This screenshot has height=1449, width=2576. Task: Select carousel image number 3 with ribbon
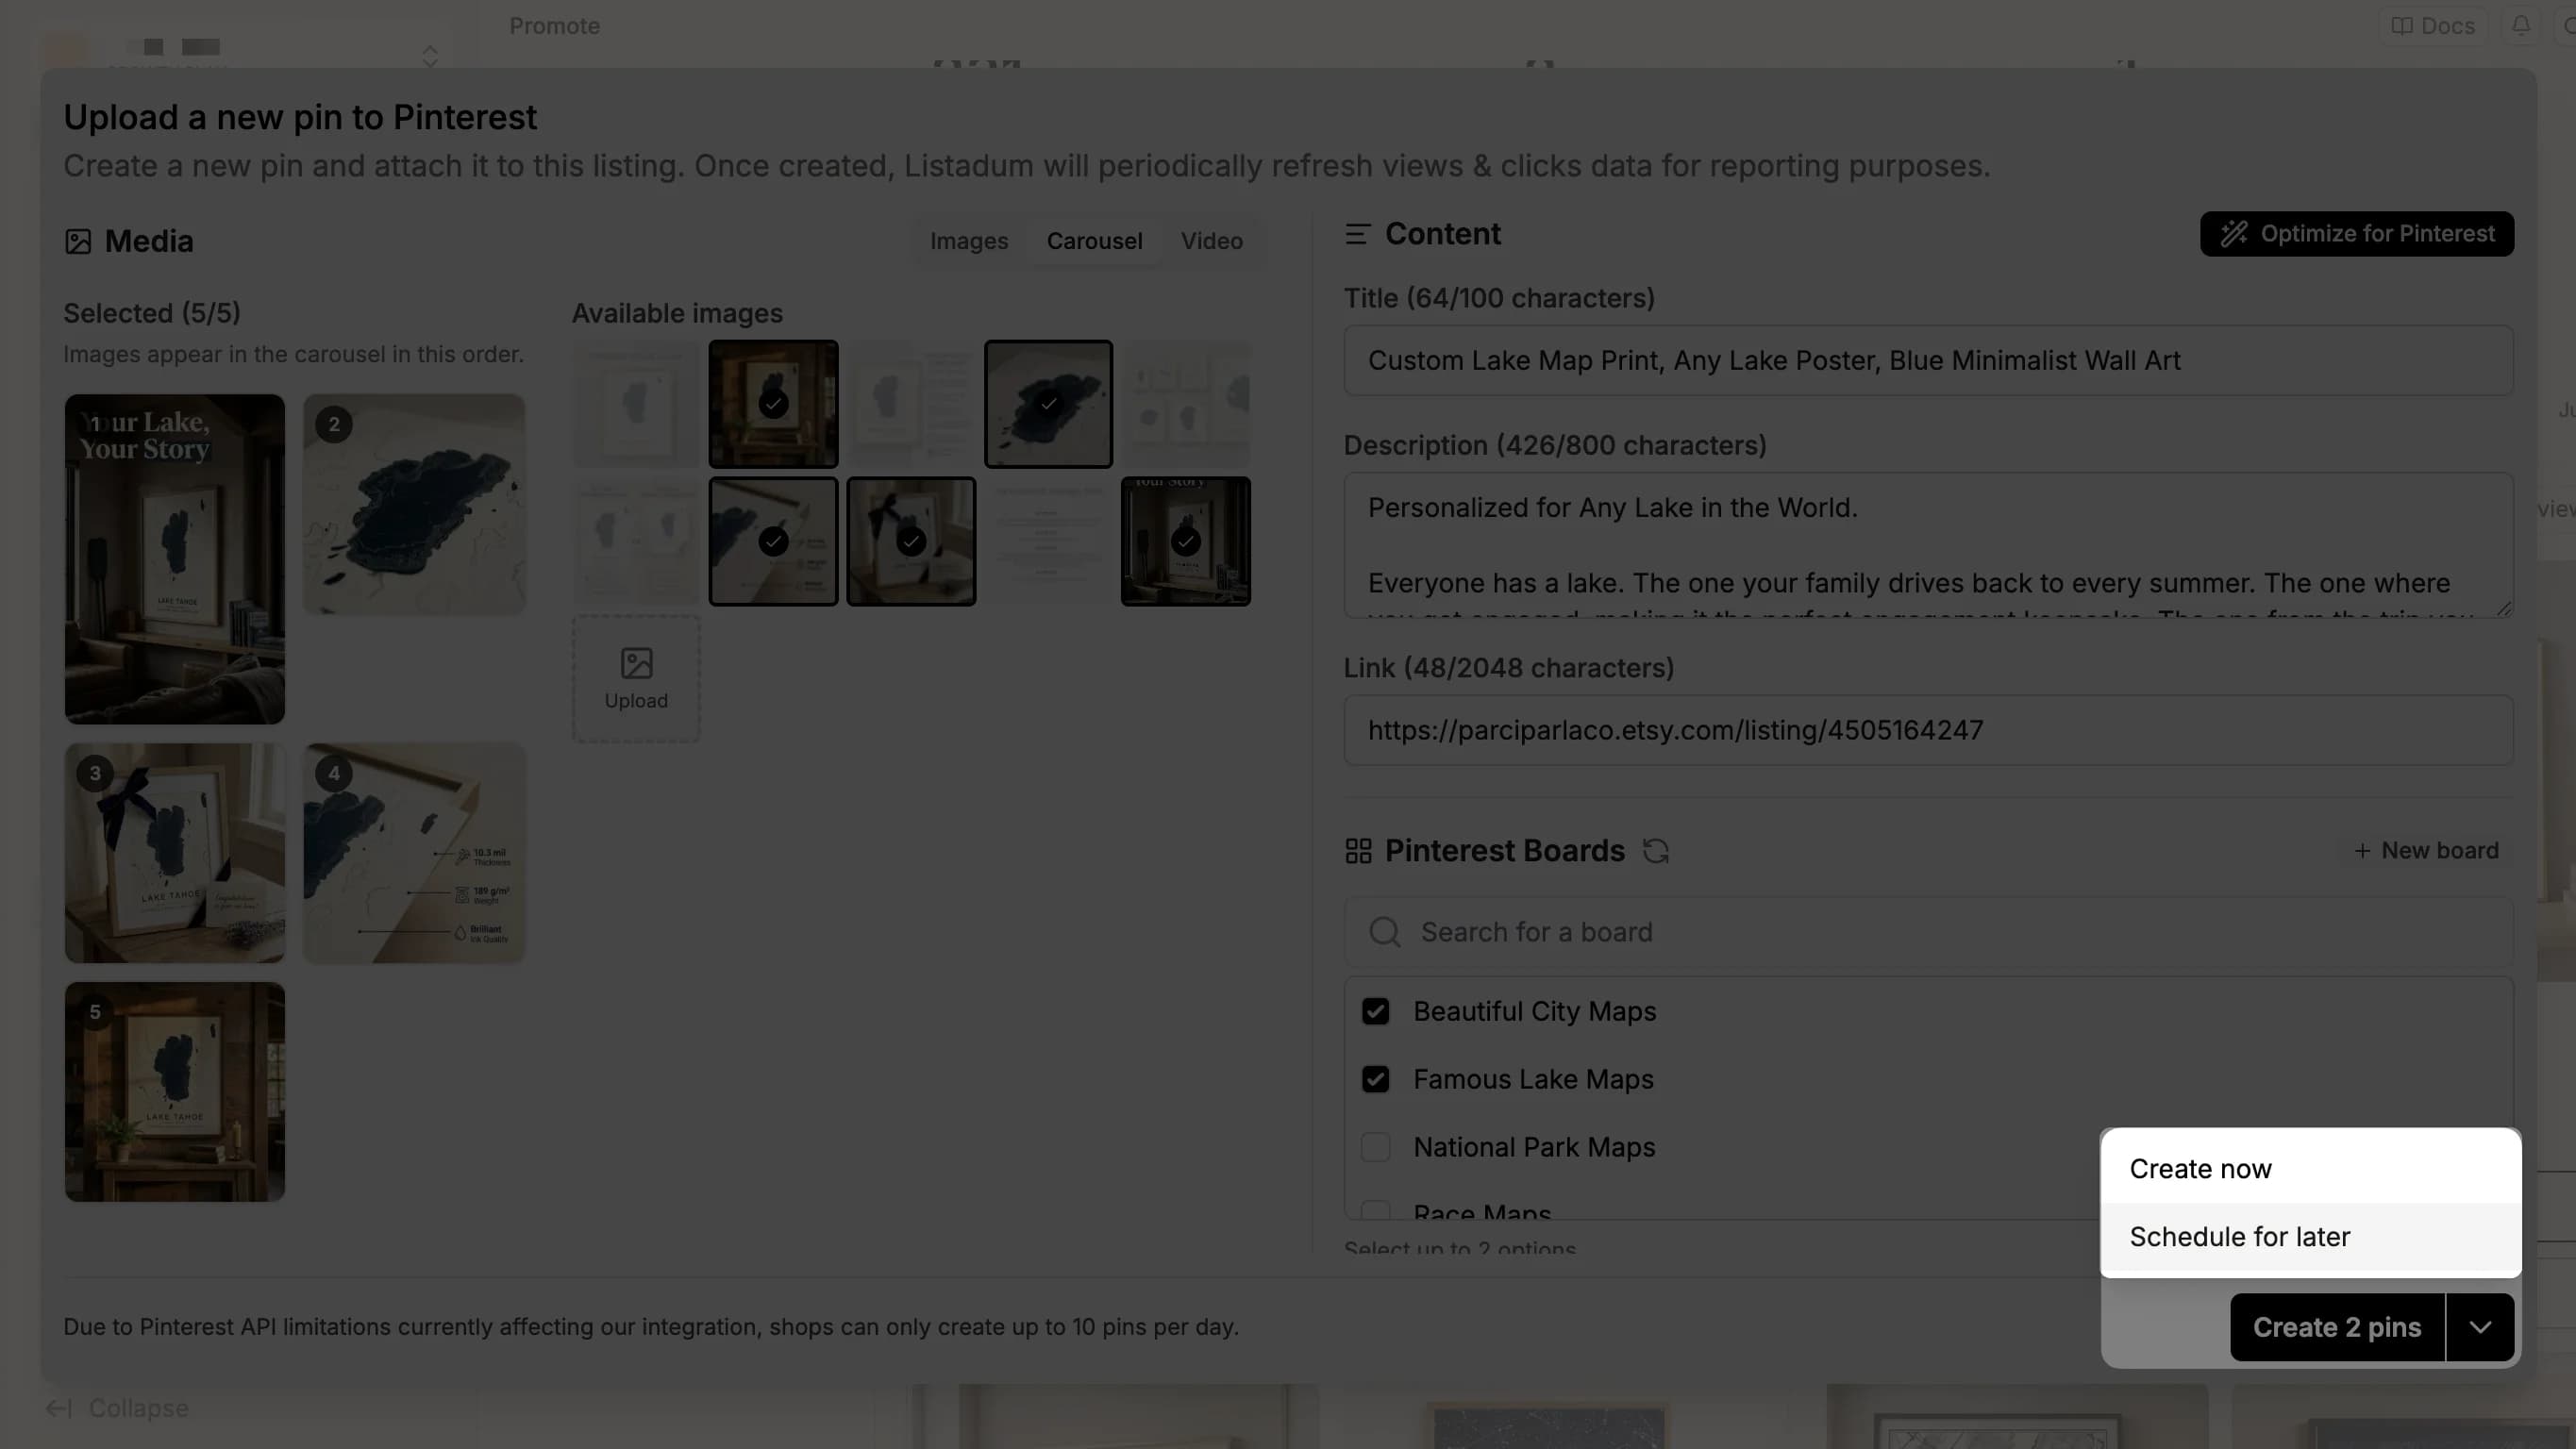[175, 853]
